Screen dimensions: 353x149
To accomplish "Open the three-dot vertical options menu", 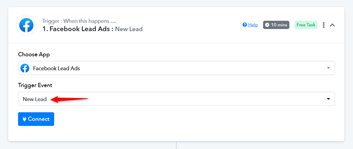I will (x=323, y=25).
